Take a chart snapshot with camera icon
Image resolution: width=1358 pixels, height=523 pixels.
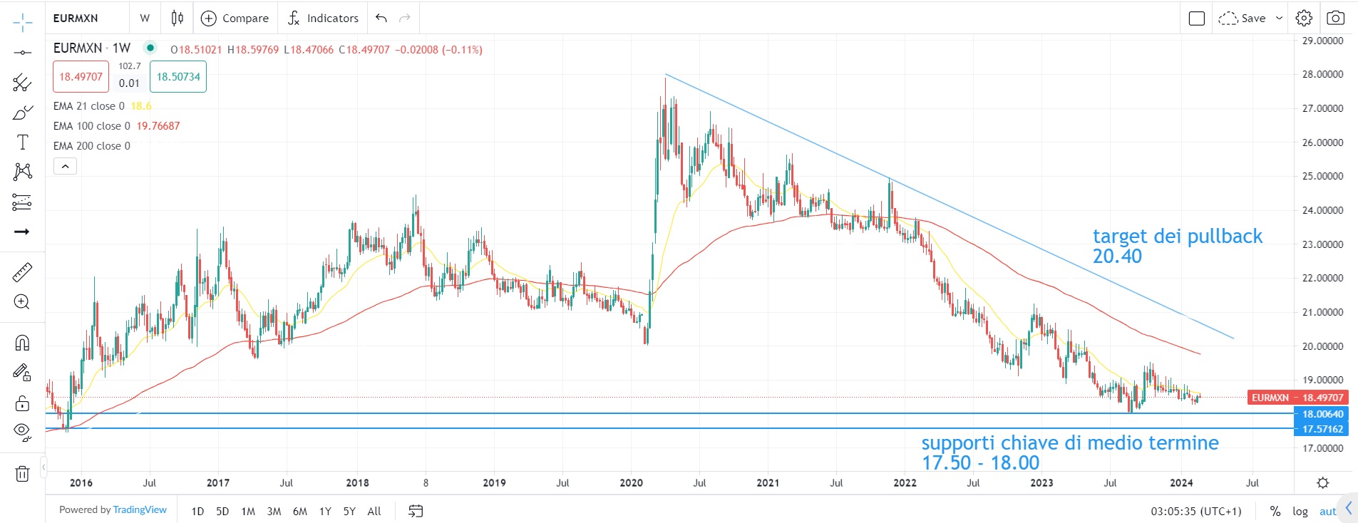[x=1335, y=18]
